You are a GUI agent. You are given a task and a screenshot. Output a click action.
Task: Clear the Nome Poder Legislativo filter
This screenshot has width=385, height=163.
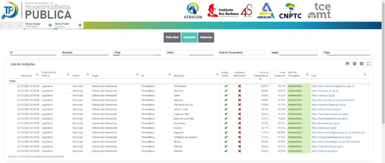click(x=80, y=25)
